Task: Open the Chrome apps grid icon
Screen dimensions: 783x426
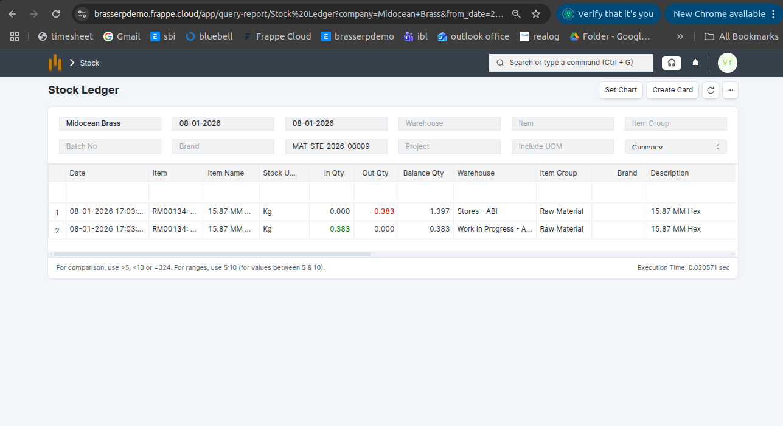Action: [x=15, y=36]
